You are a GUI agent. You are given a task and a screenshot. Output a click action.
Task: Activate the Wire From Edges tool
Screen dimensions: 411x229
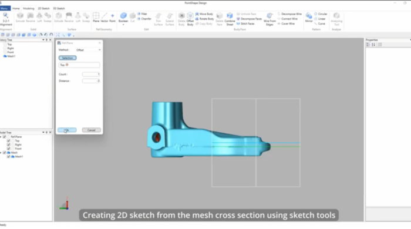coord(269,19)
